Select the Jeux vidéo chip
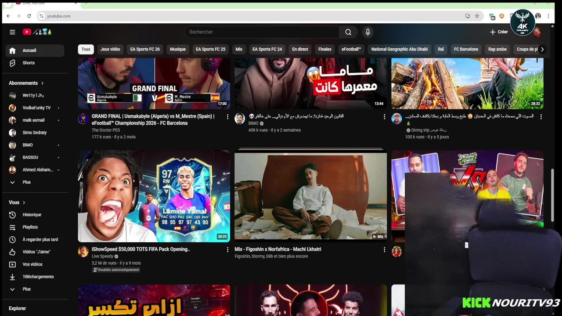The width and height of the screenshot is (562, 316). pyautogui.click(x=110, y=49)
